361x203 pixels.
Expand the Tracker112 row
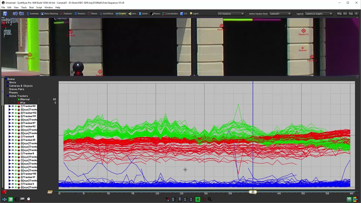pyautogui.click(x=10, y=113)
